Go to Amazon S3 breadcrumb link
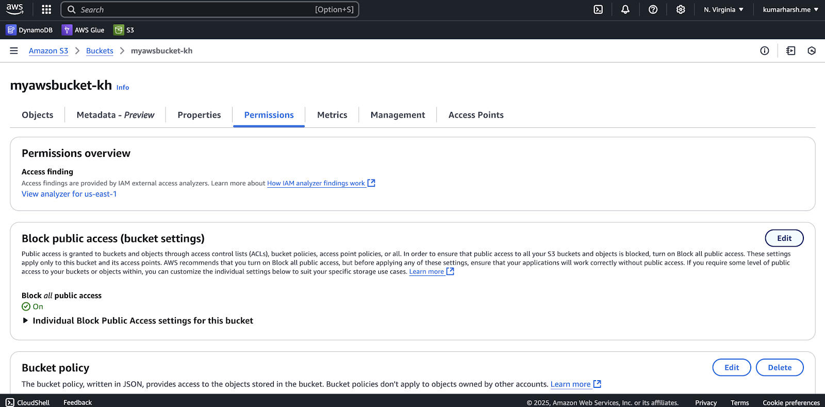The image size is (825, 407). (48, 51)
